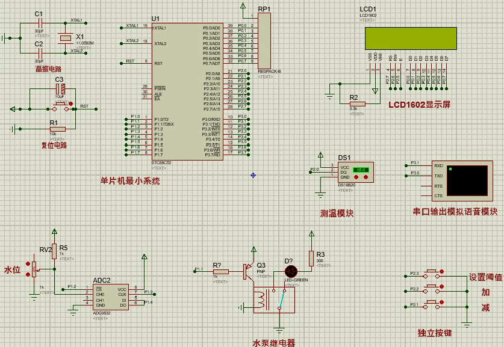Click the crystal oscillator X1
Image resolution: width=504 pixels, height=347 pixels.
[x=65, y=38]
